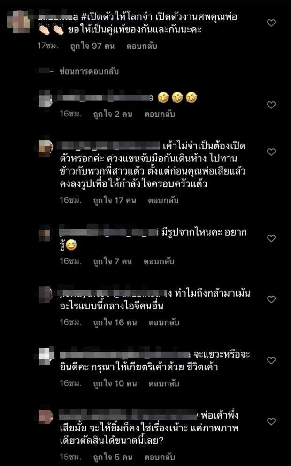291x466 pixels.
Task: Reply to the comment with 16 likes
Action: (x=164, y=322)
